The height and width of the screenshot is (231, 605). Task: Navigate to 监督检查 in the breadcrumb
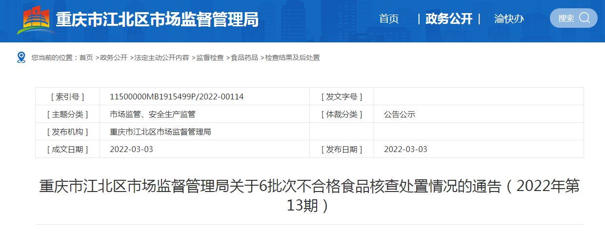(x=210, y=58)
